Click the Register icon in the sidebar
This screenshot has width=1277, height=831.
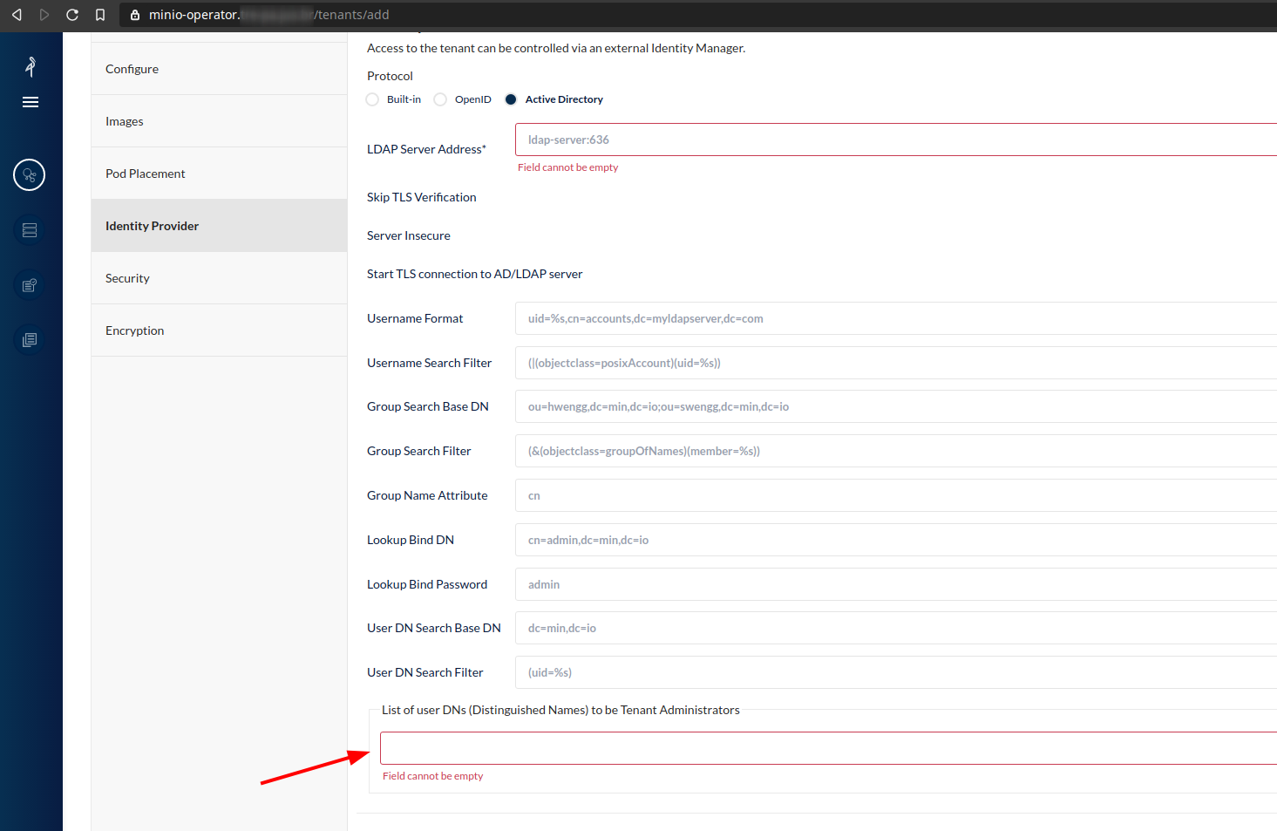30,284
